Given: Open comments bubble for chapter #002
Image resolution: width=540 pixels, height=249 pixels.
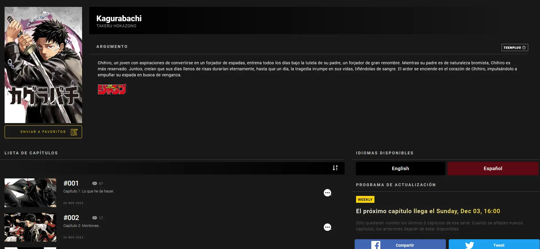Looking at the screenshot, I should [x=327, y=227].
